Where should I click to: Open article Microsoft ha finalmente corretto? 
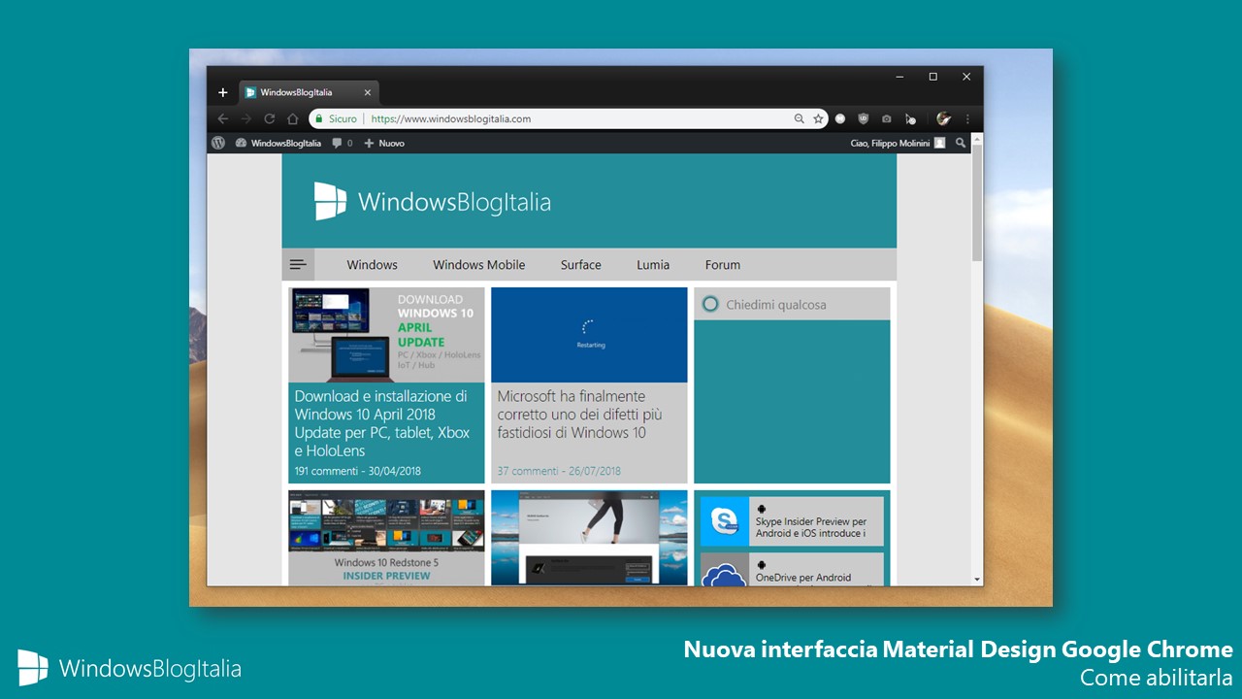click(580, 415)
